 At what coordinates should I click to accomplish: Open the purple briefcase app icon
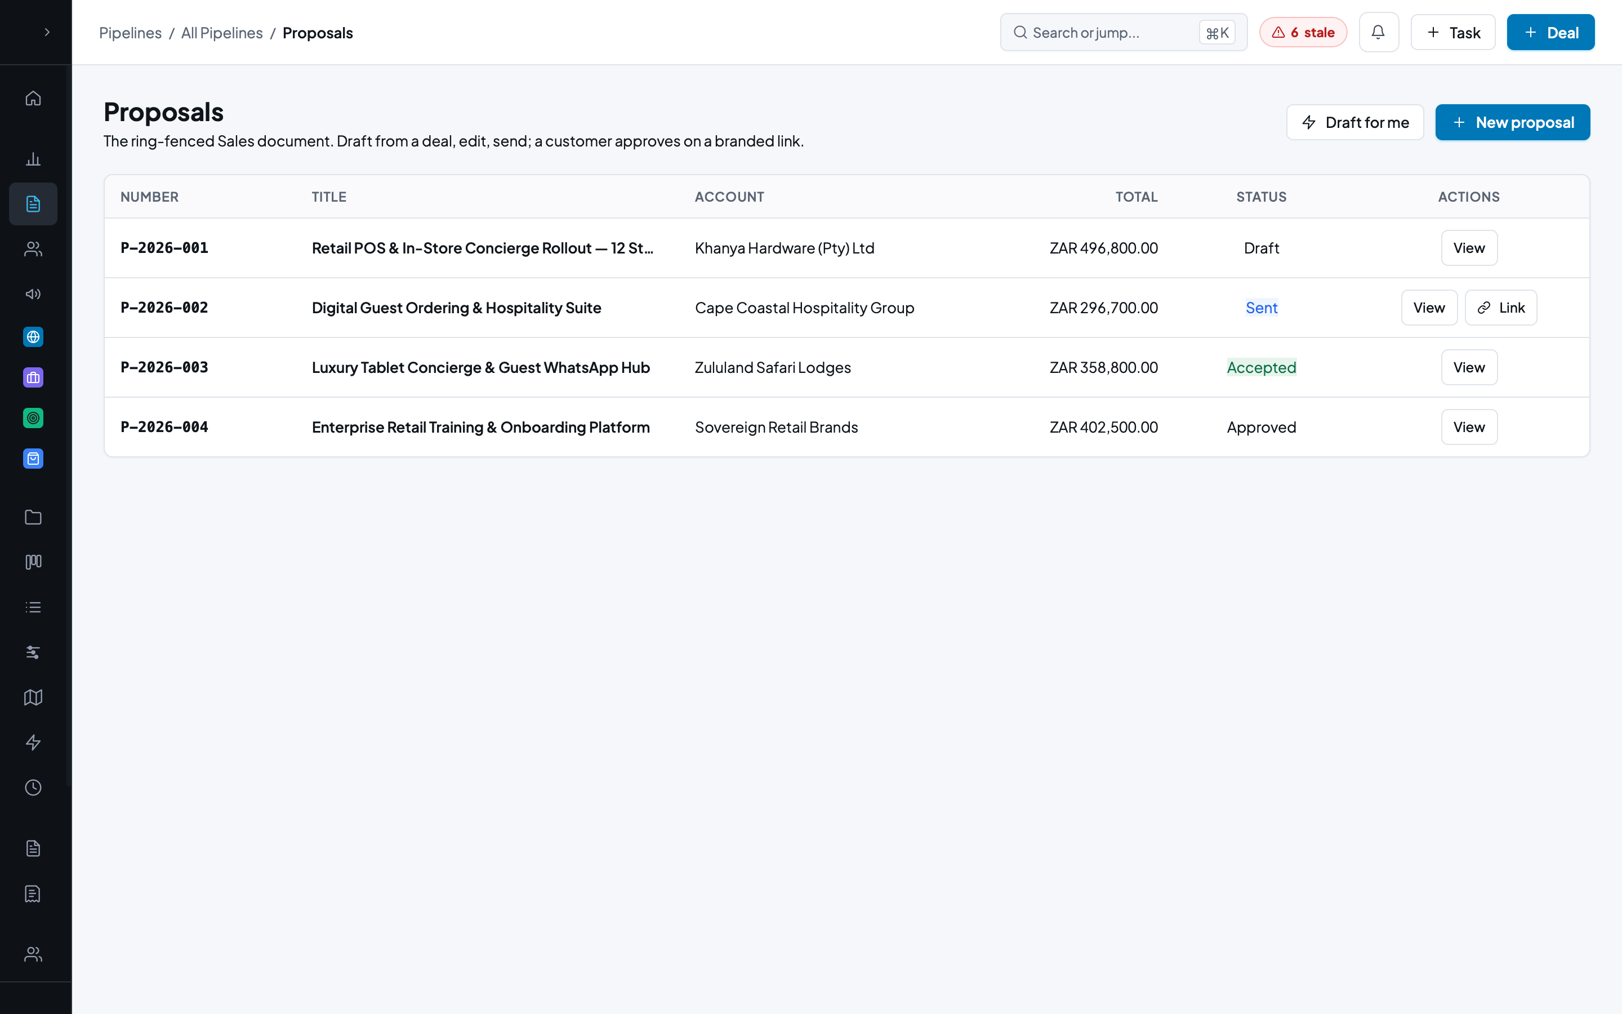[x=33, y=377]
